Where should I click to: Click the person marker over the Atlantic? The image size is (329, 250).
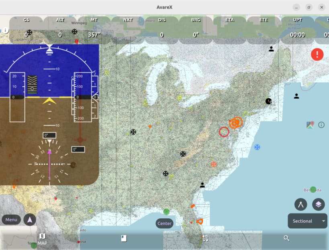pyautogui.click(x=296, y=96)
